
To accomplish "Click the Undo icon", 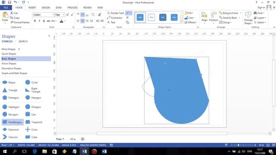I will (x=16, y=2).
